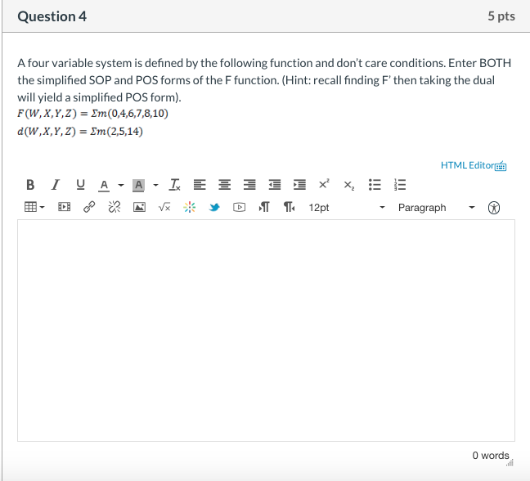
Task: Open the table insert menu
Action: click(x=34, y=207)
